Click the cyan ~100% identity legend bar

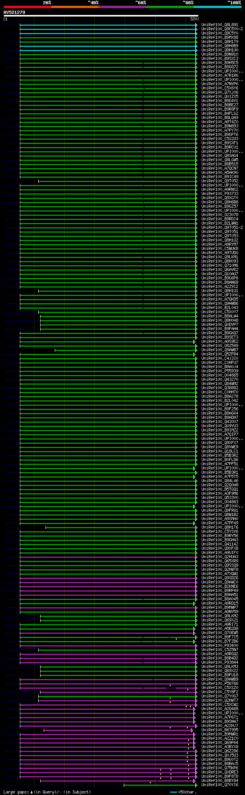(217, 7)
